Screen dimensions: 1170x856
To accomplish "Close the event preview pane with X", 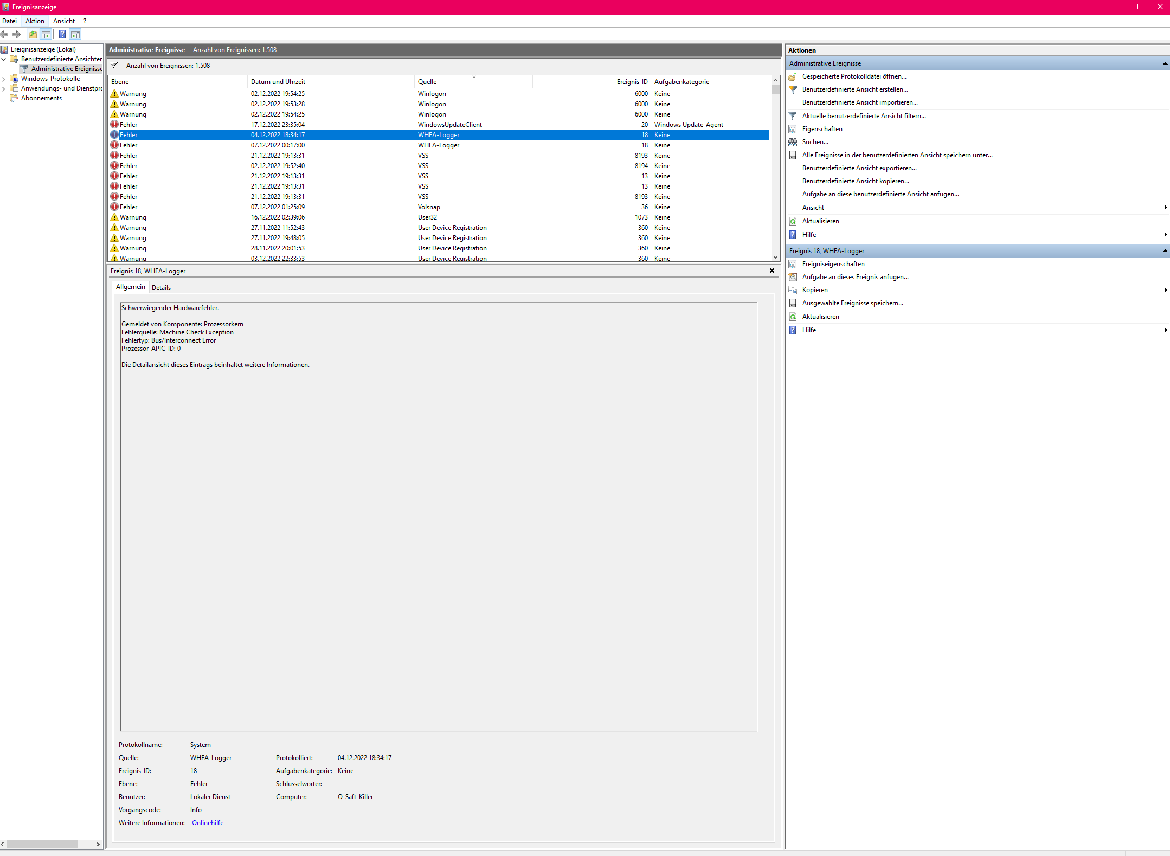I will 772,271.
